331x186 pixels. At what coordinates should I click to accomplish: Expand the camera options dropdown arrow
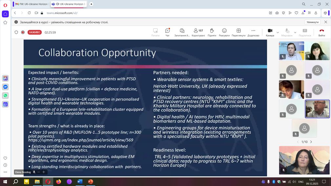(x=278, y=32)
